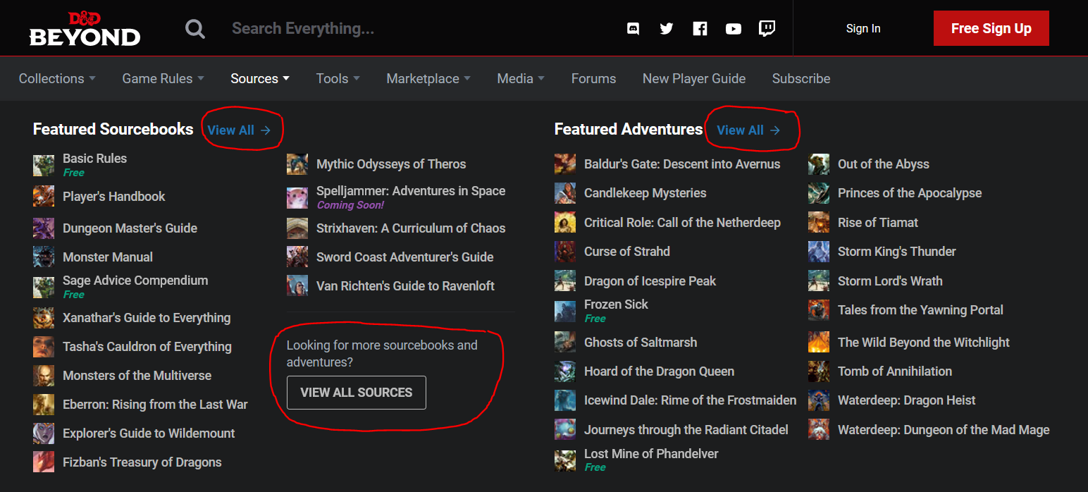Go to Forums in navigation bar
The width and height of the screenshot is (1088, 492).
click(x=593, y=78)
